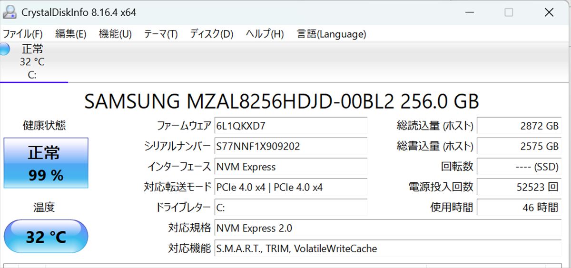Click the 対応転送モード label
The width and height of the screenshot is (571, 268).
[x=177, y=187]
